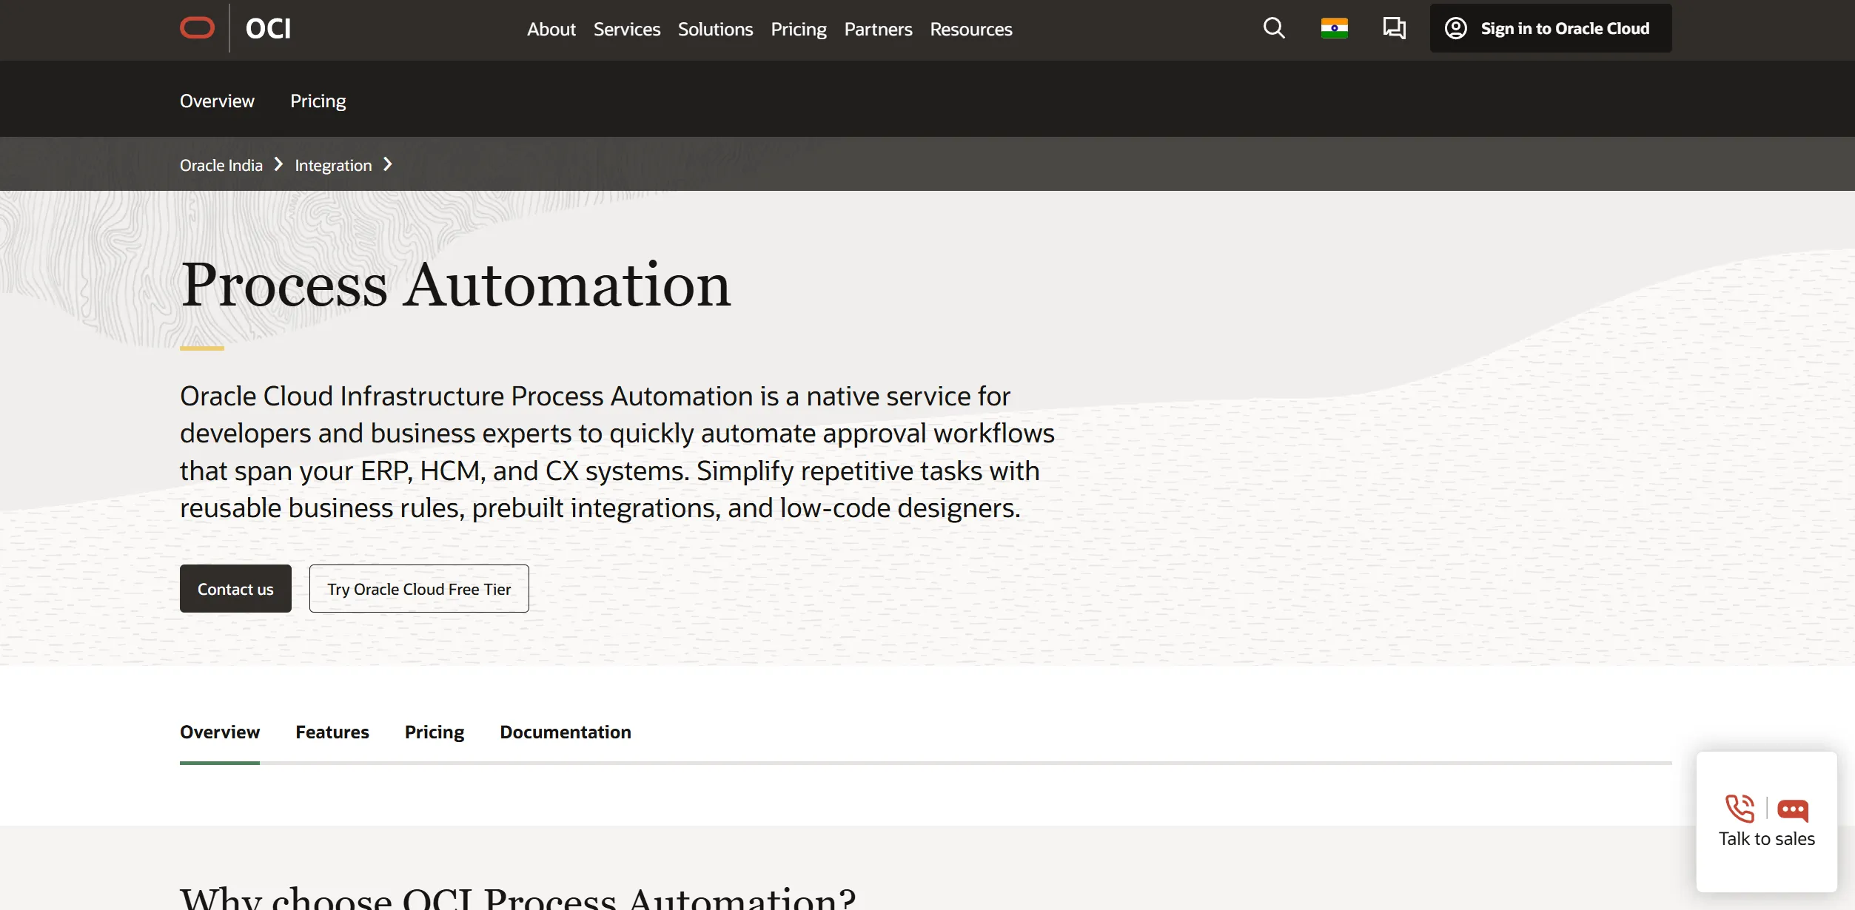
Task: Open the chat contact icon in header
Action: pyautogui.click(x=1394, y=28)
